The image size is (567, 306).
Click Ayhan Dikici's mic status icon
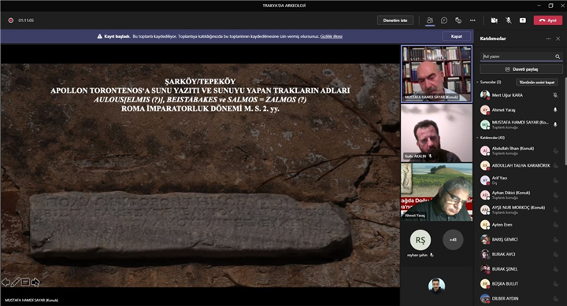coord(555,195)
